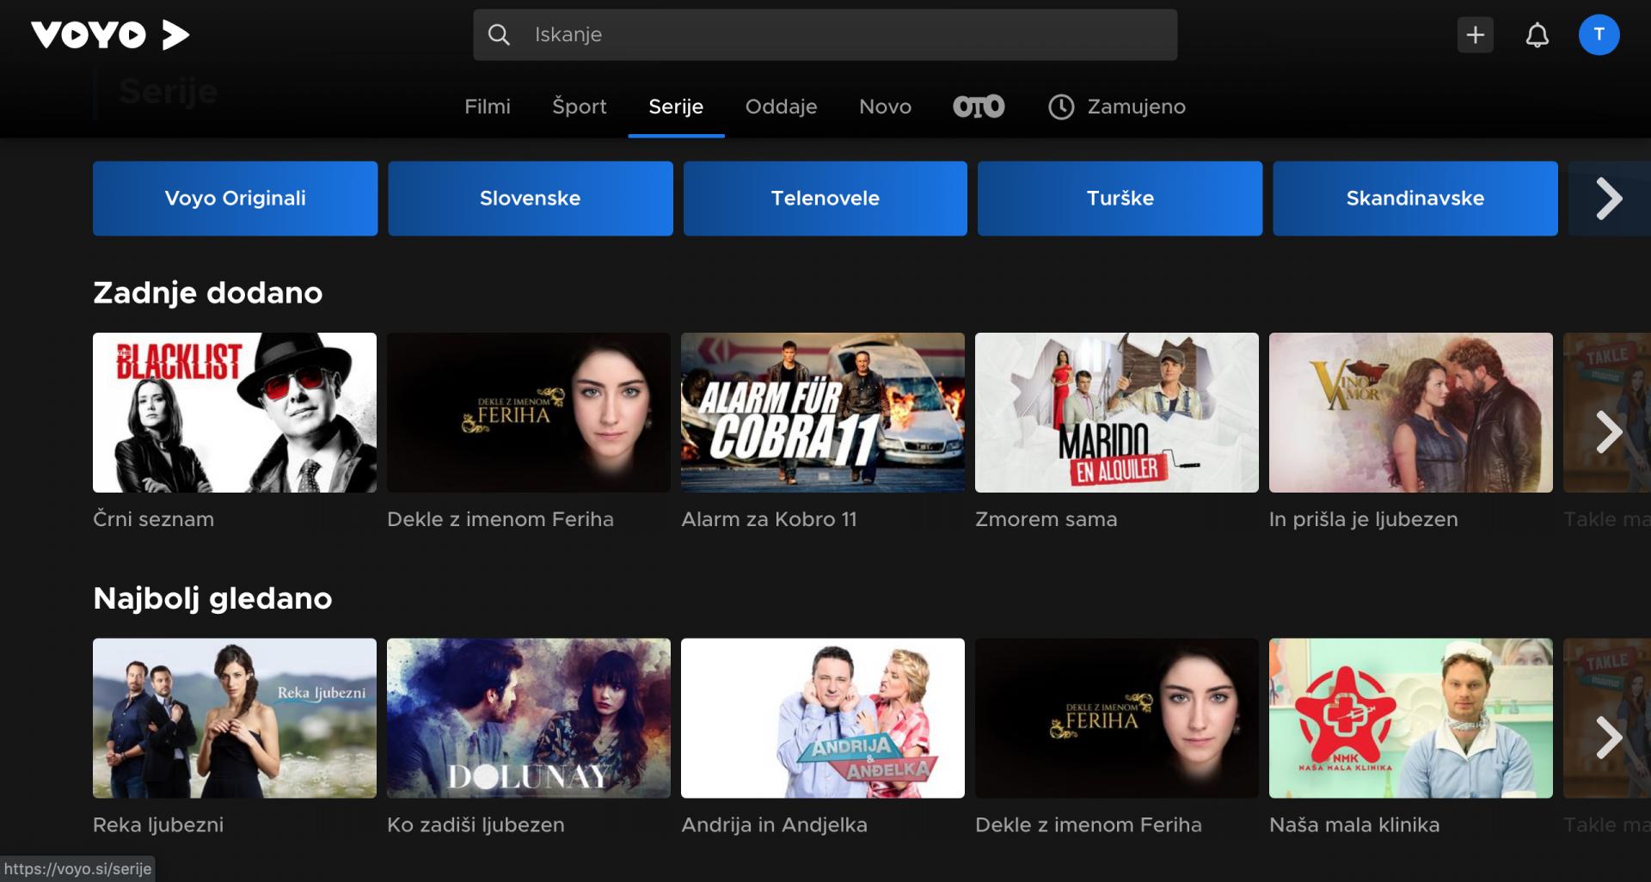Filter series with the Voyo Originali button
This screenshot has height=882, width=1651.
235,198
